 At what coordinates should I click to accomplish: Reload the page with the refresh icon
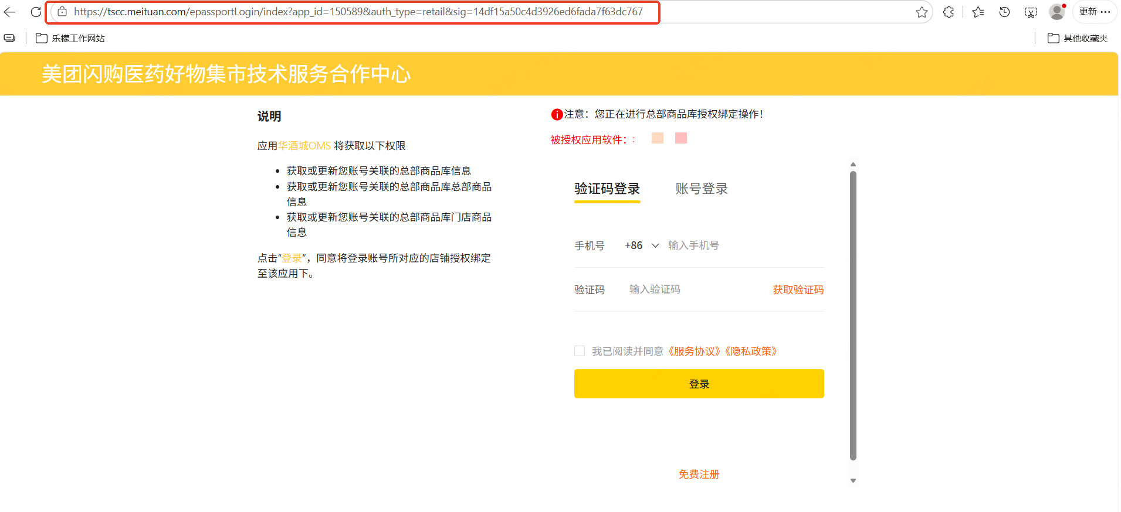tap(36, 12)
